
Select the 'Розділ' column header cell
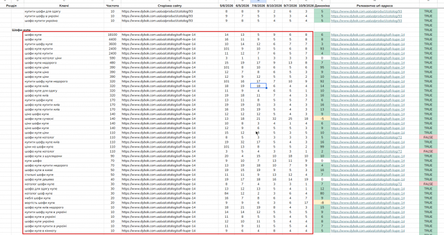[x=12, y=6]
